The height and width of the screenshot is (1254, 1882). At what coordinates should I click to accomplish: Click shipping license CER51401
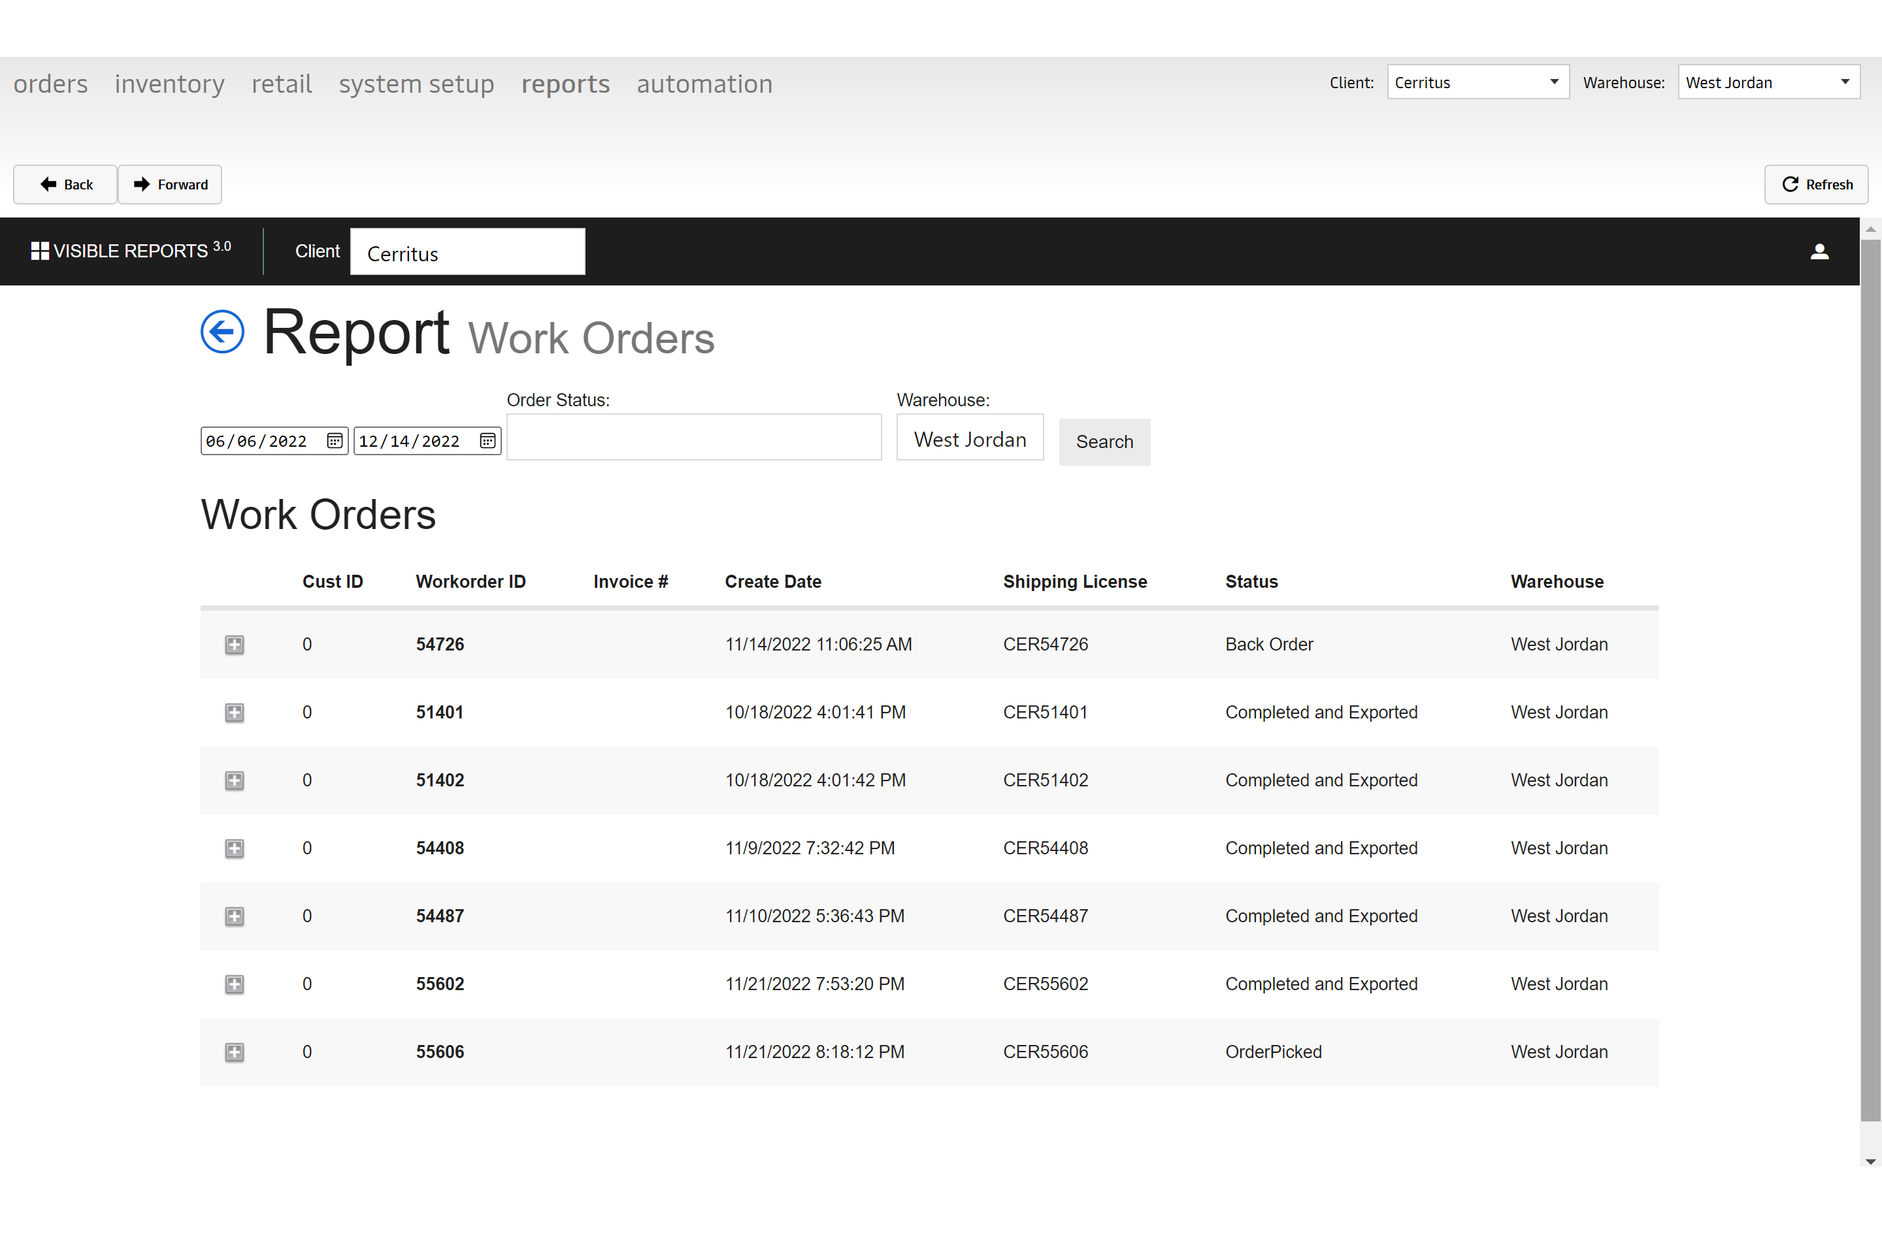tap(1046, 713)
